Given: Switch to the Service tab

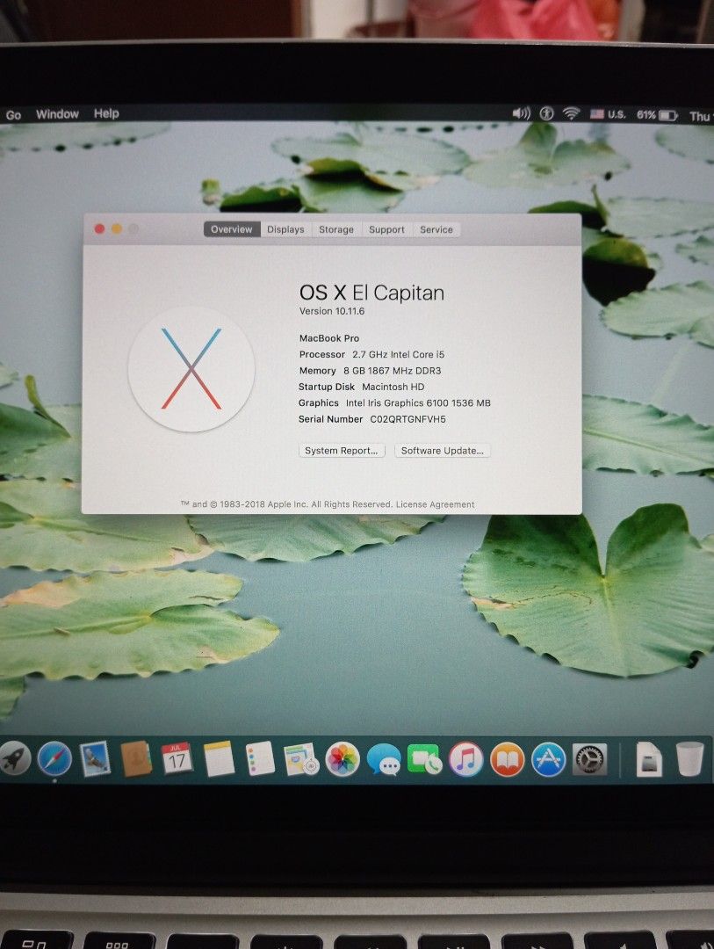Looking at the screenshot, I should coord(436,229).
